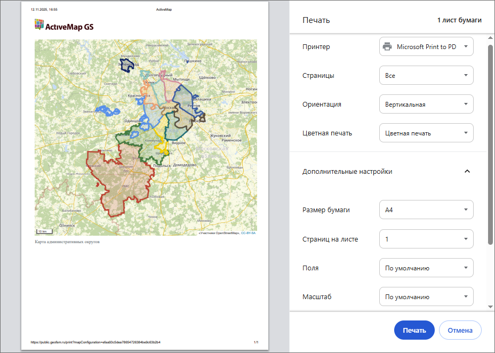Screen dimensions: 495x353
Task: Click the 10 km scale bar on map
Action: 42,231
